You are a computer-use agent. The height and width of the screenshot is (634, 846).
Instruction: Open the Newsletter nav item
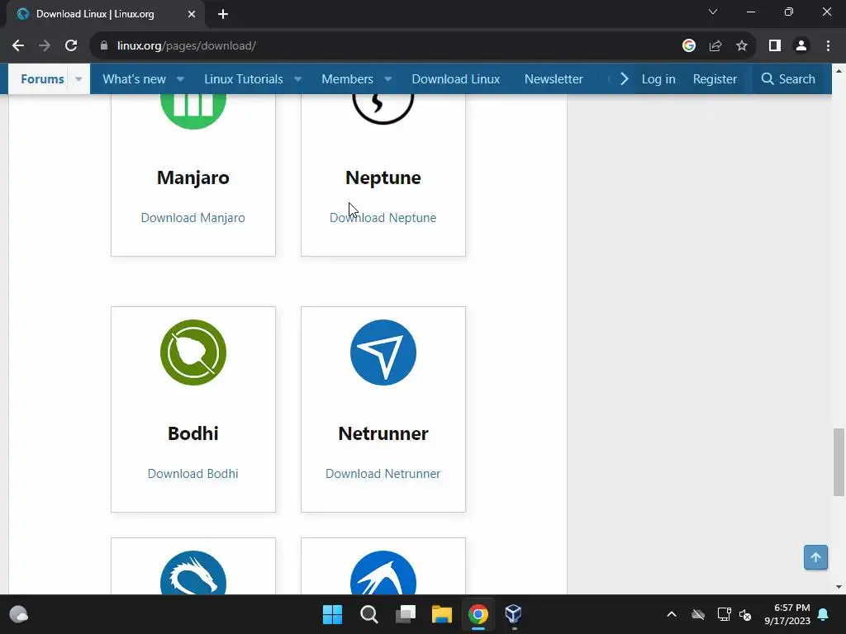[554, 79]
